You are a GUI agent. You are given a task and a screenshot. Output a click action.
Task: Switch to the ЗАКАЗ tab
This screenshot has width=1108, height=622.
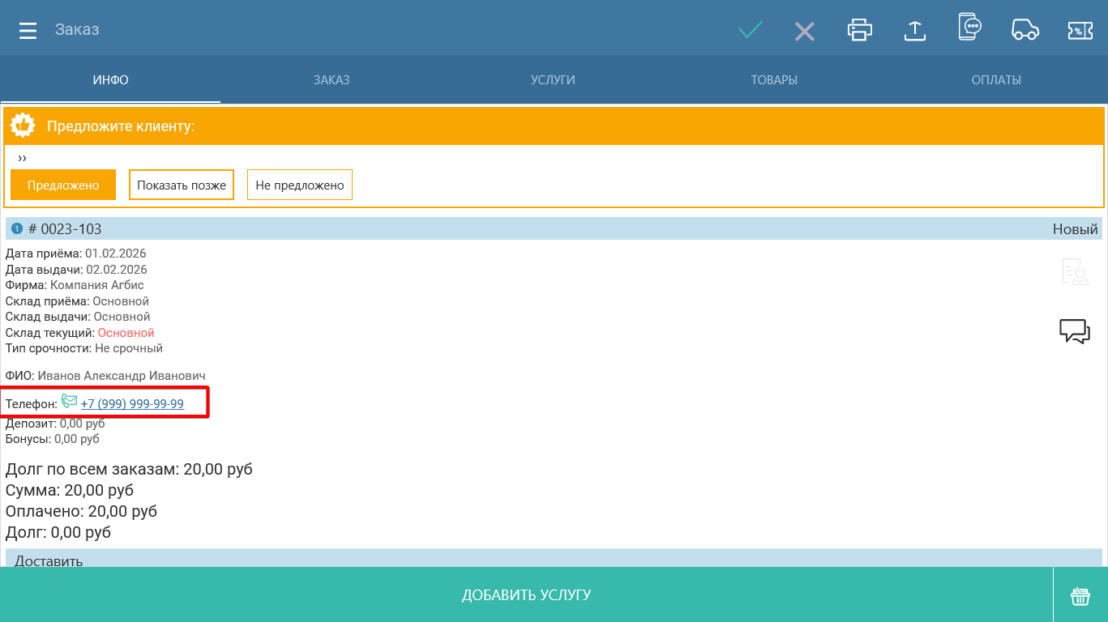(332, 80)
